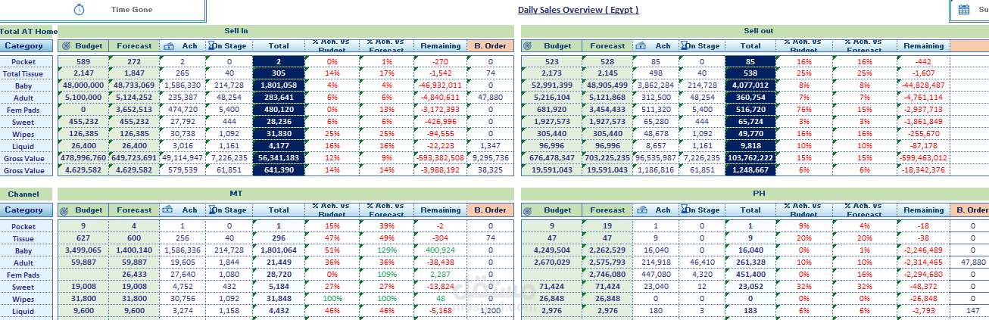Select the Sell out forecast 3,454,433
Viewport: 989px width, 320px height.
pos(607,110)
